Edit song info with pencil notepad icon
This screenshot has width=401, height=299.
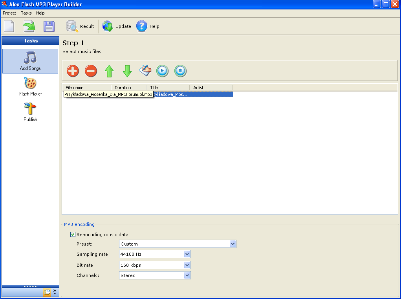145,71
